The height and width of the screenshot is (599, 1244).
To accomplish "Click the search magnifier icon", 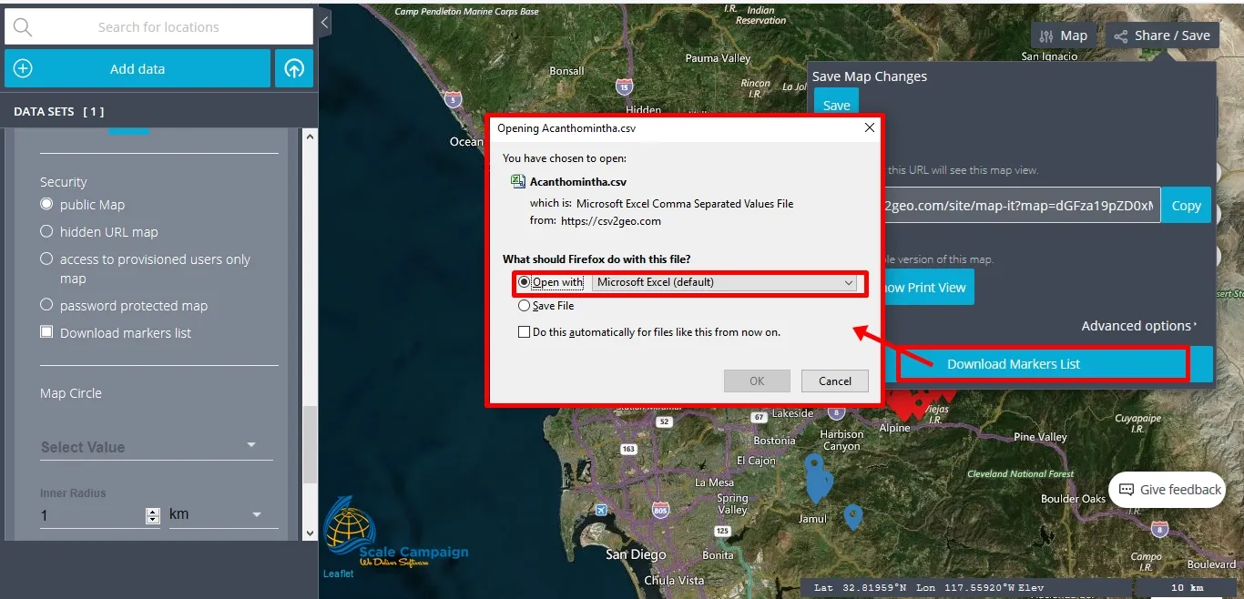I will [x=23, y=27].
